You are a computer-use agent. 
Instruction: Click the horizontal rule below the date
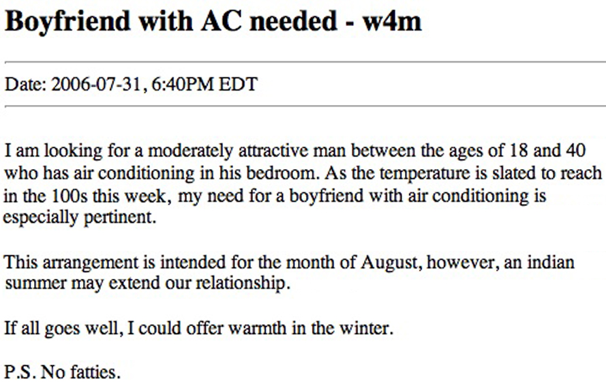[x=305, y=106]
